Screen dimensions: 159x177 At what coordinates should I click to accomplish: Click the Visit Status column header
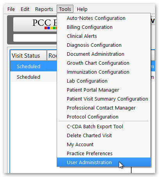point(29,56)
